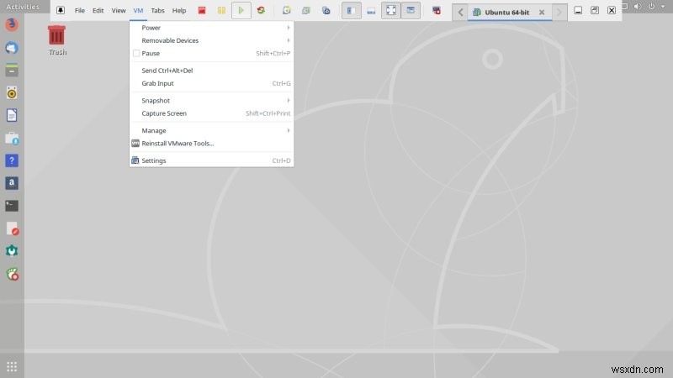Choose Send Ctrl+Alt+Del menu entry
The height and width of the screenshot is (378, 673).
pos(211,71)
